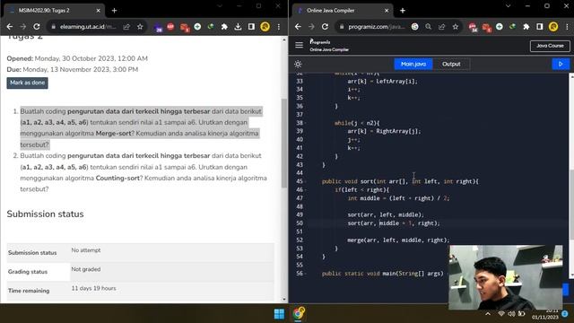574x323 pixels.
Task: Open a new tab in the elearning window
Action: click(114, 11)
